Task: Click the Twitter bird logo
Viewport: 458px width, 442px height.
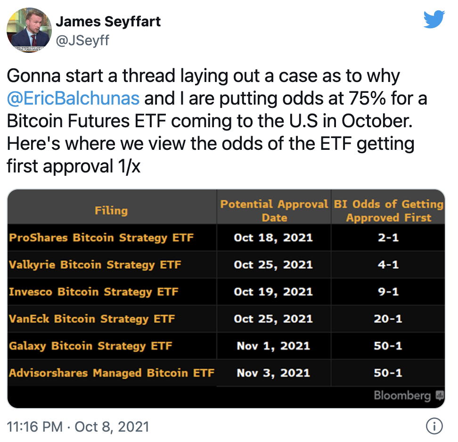Action: point(434,19)
